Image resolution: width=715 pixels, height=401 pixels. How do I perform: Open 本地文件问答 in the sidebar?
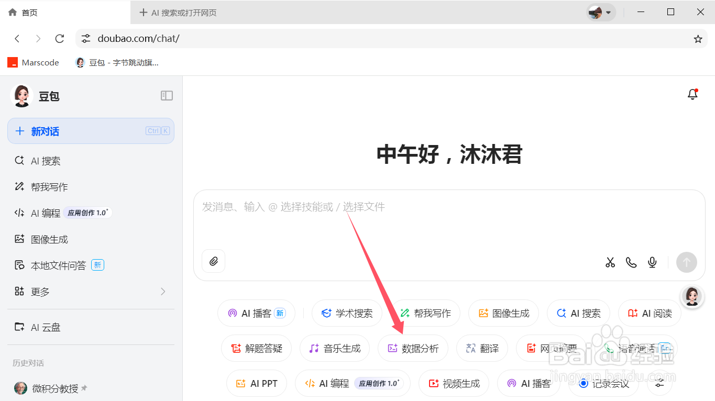91,265
